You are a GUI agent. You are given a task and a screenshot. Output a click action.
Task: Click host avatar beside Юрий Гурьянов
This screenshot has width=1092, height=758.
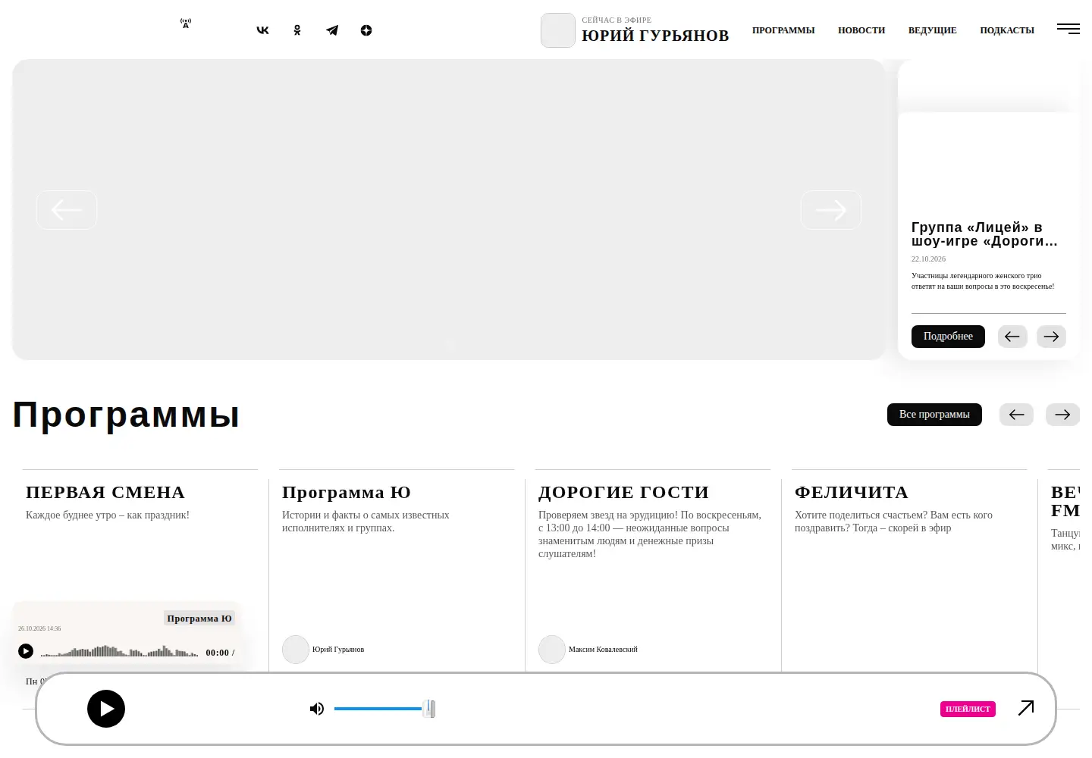tap(296, 650)
